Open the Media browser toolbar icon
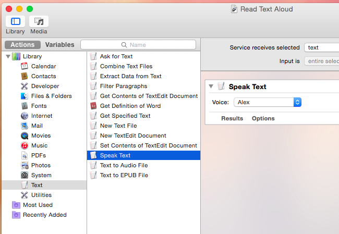 (39, 21)
